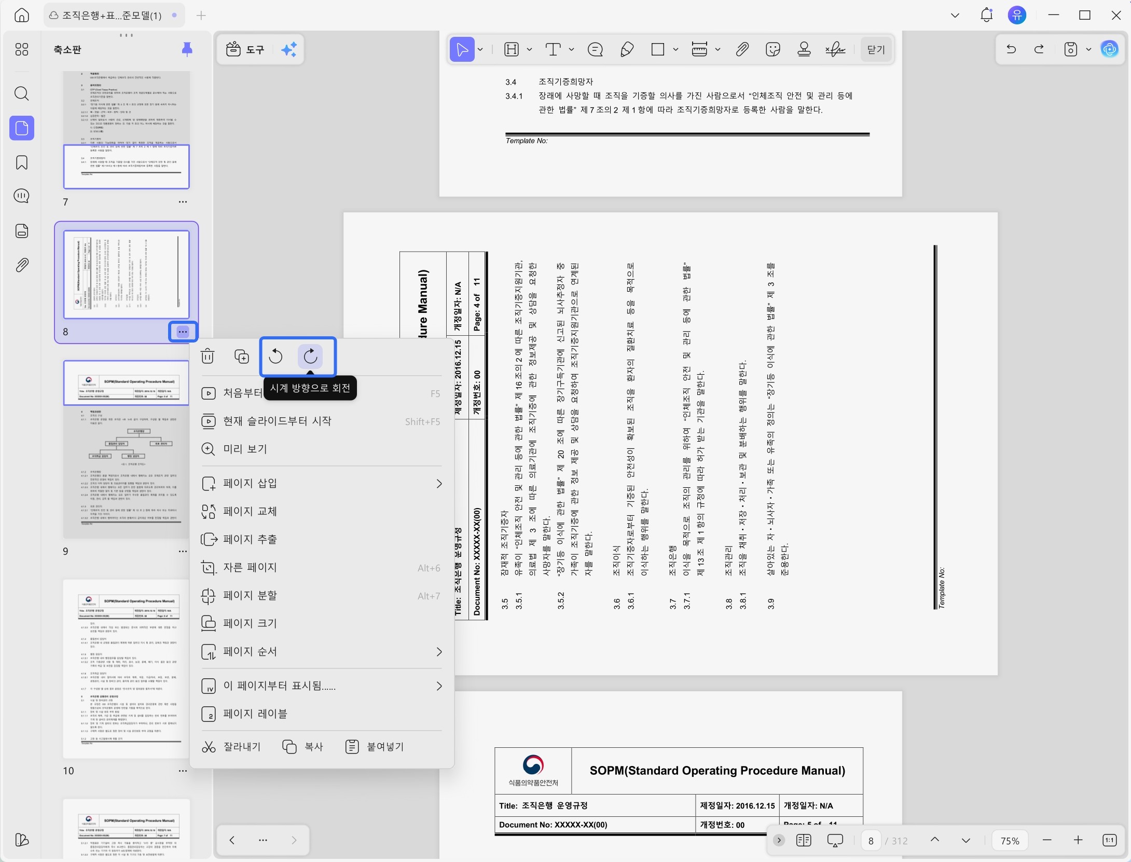The height and width of the screenshot is (862, 1131).
Task: Click 잘라내기 in context menu
Action: [232, 747]
